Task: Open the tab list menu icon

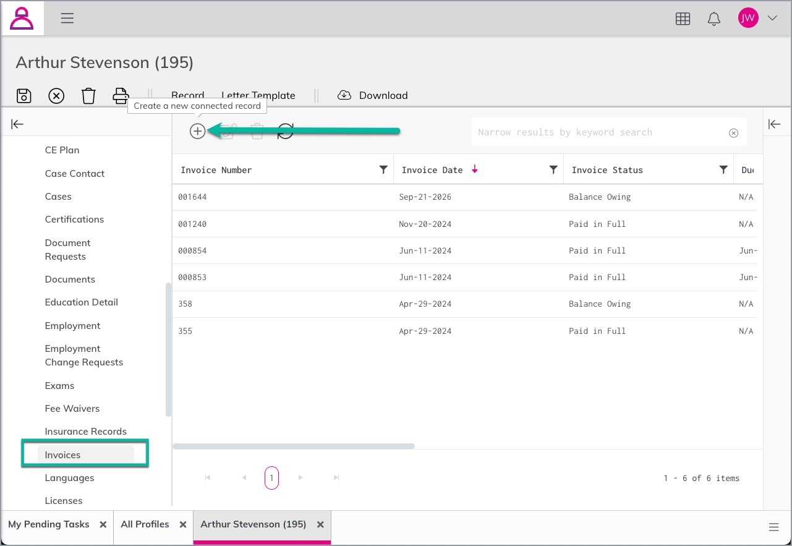Action: [x=773, y=527]
